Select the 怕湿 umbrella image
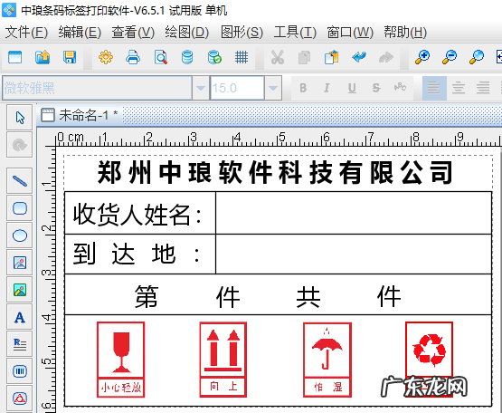The image size is (502, 413). (327, 360)
